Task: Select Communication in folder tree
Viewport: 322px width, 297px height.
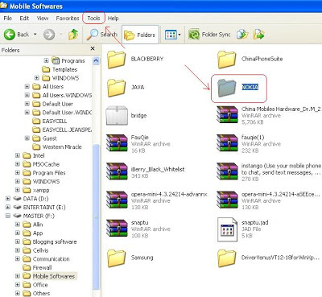Action: tap(51, 258)
